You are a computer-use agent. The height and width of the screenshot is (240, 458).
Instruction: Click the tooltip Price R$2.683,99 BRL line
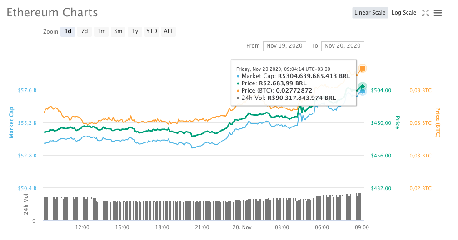click(271, 83)
